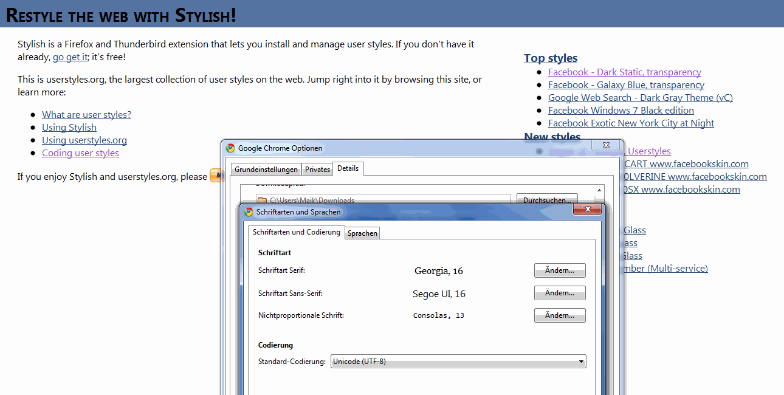Select the Schriftarten und Codierung tab
The height and width of the screenshot is (395, 784).
(x=296, y=232)
